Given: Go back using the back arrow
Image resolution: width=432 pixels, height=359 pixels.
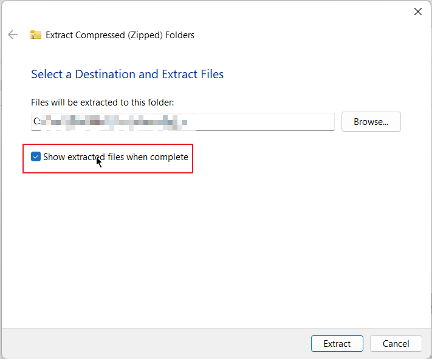Looking at the screenshot, I should [13, 35].
